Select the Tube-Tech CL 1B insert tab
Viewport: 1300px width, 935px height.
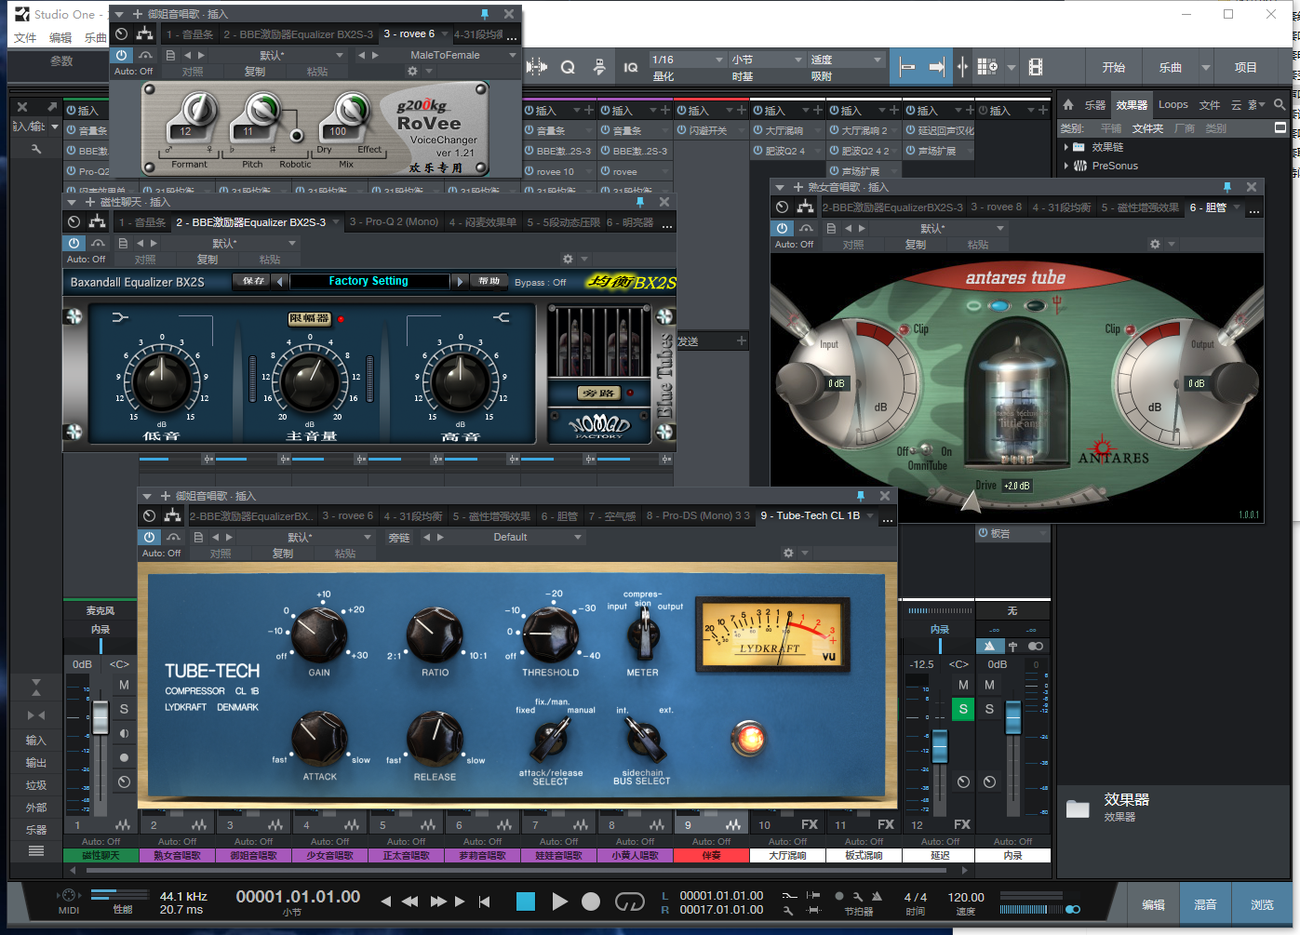811,515
